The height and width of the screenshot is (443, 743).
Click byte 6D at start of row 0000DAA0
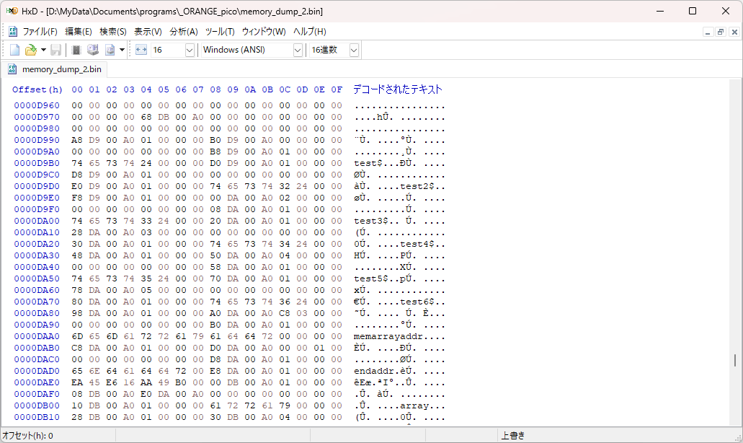[x=77, y=336]
